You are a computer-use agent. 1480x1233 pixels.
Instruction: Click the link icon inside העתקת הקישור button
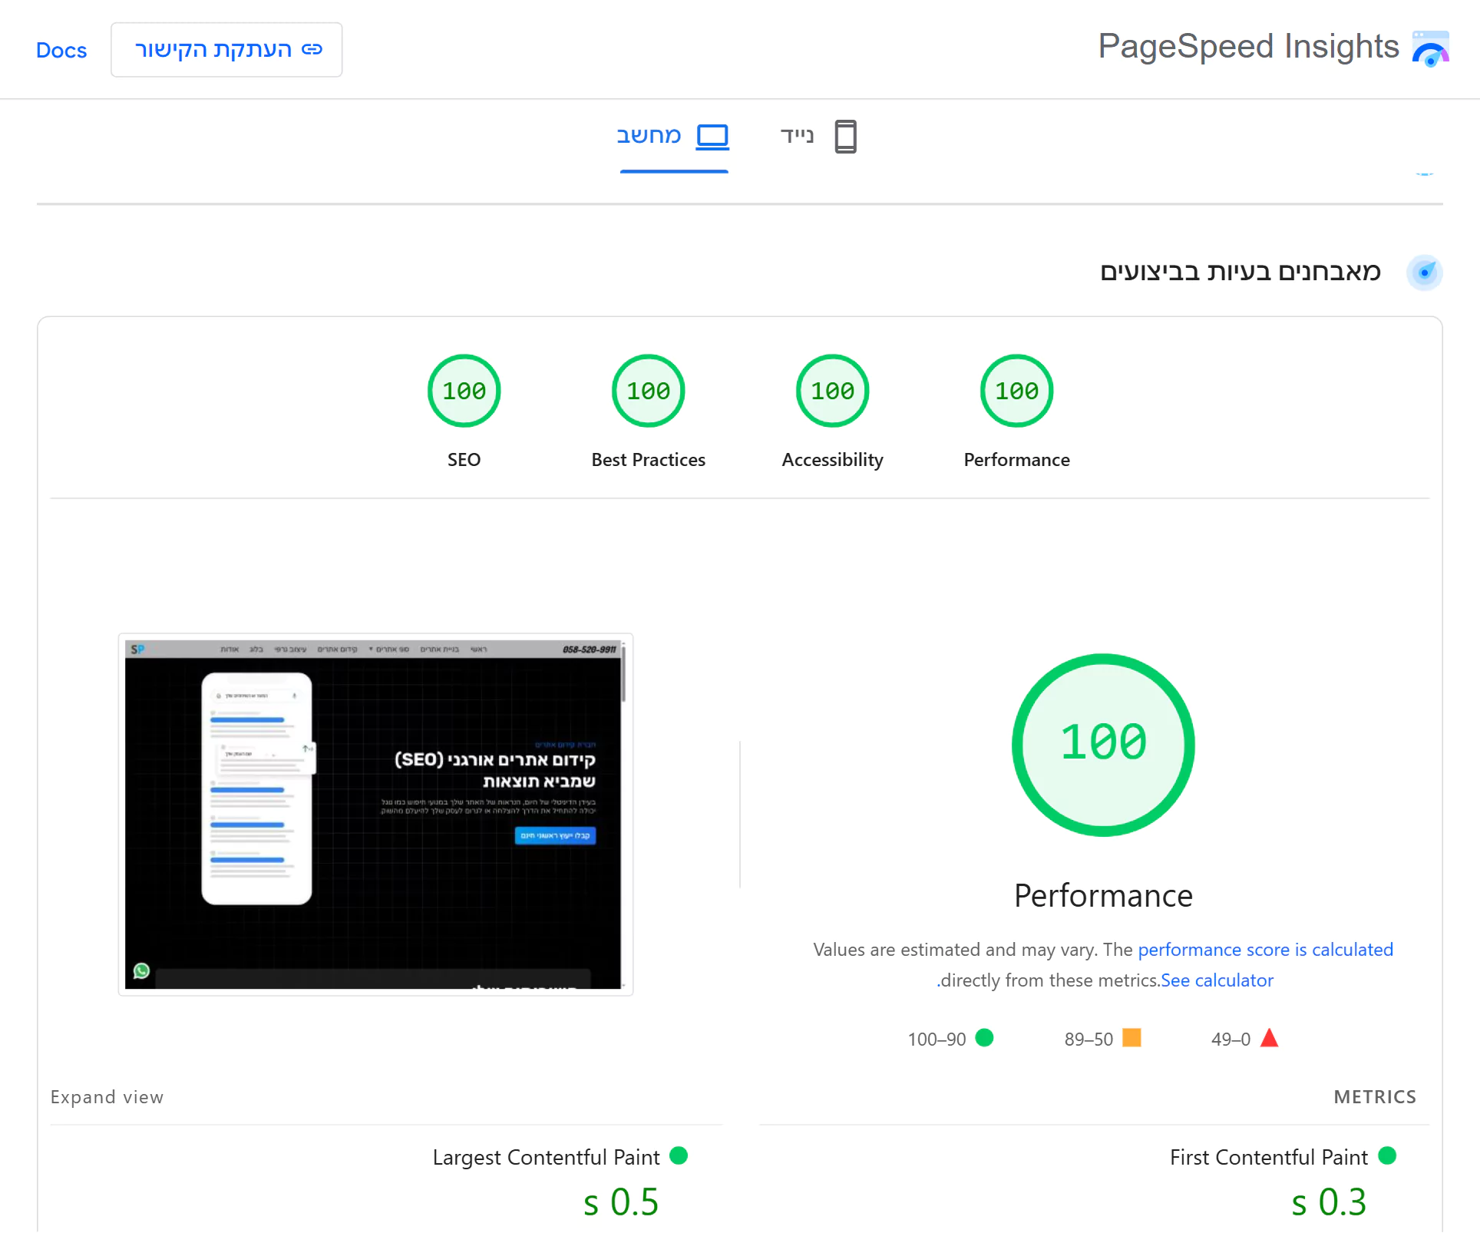(312, 48)
